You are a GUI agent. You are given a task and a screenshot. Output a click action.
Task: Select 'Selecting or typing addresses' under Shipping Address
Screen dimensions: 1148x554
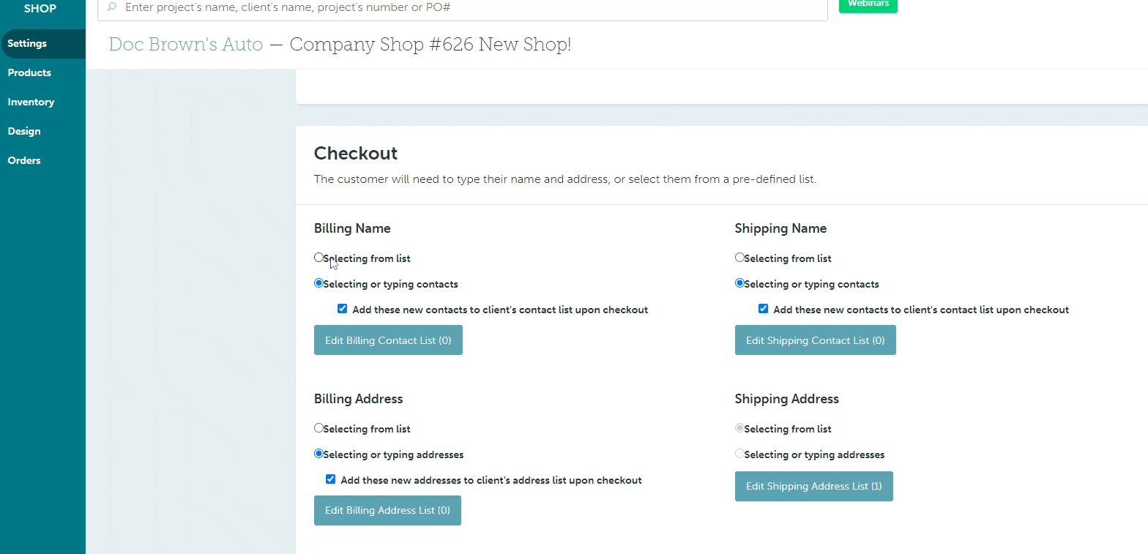(x=739, y=453)
